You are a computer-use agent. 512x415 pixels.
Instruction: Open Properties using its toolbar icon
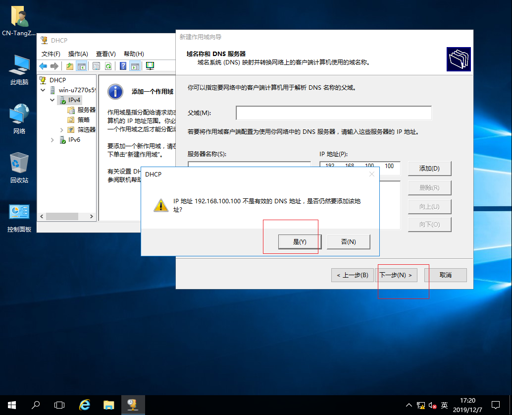[x=97, y=66]
